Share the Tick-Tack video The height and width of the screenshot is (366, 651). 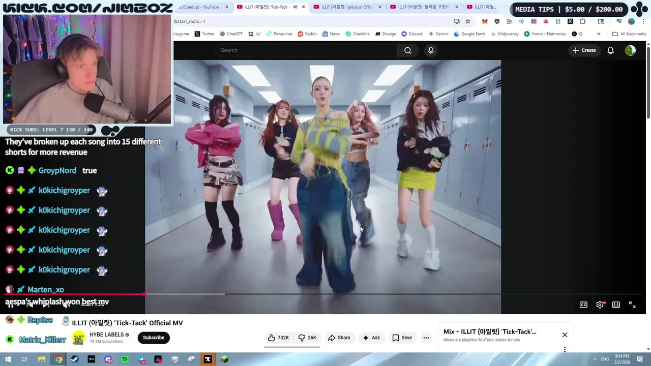(x=339, y=338)
